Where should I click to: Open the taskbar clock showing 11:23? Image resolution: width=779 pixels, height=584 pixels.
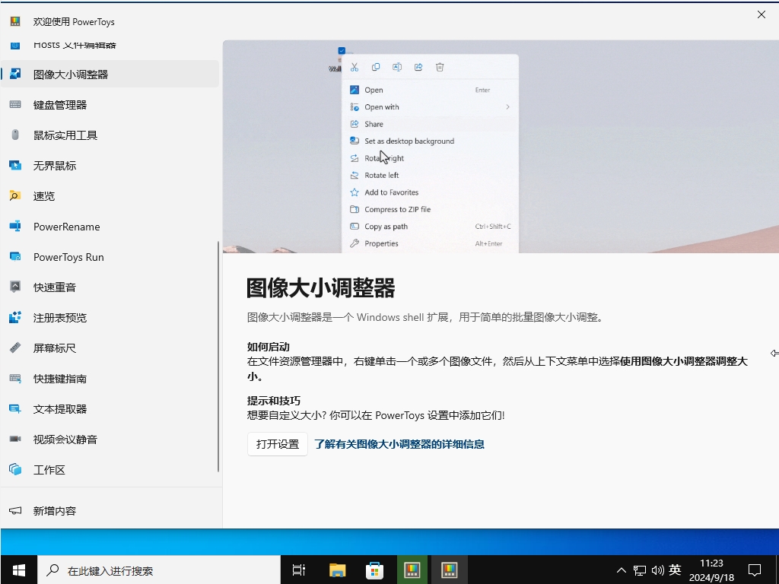tap(711, 570)
